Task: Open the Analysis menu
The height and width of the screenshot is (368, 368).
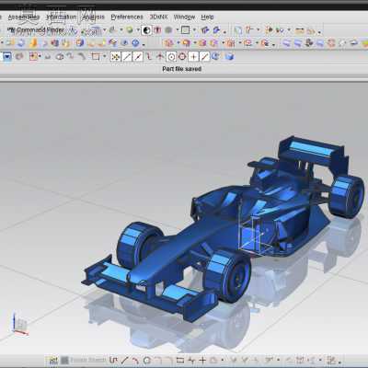Action: point(94,17)
